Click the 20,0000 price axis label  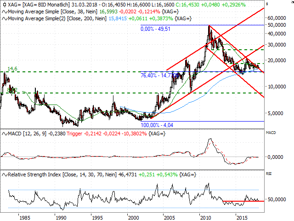point(277,60)
